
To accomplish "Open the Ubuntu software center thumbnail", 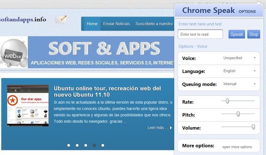I will click(28, 105).
